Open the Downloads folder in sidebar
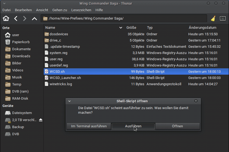Viewport: 229px width, 152px height. point(18,56)
